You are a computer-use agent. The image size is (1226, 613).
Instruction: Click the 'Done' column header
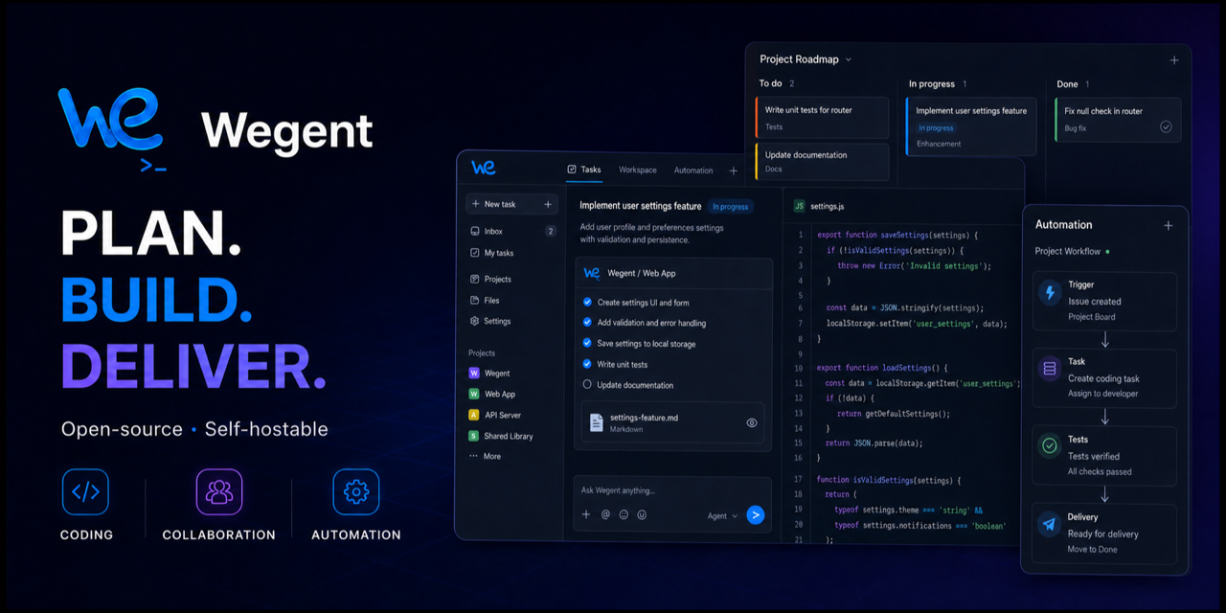[1067, 84]
